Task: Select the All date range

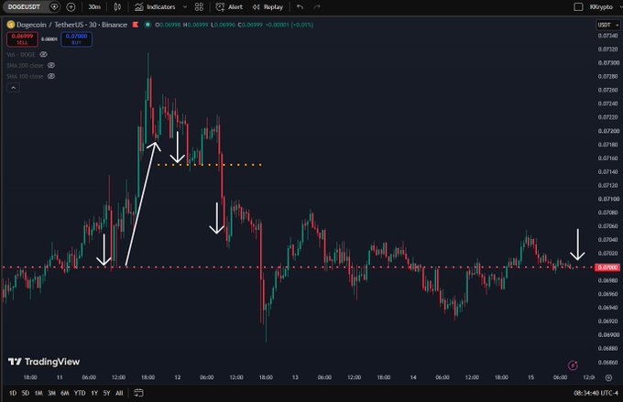Action: click(119, 393)
